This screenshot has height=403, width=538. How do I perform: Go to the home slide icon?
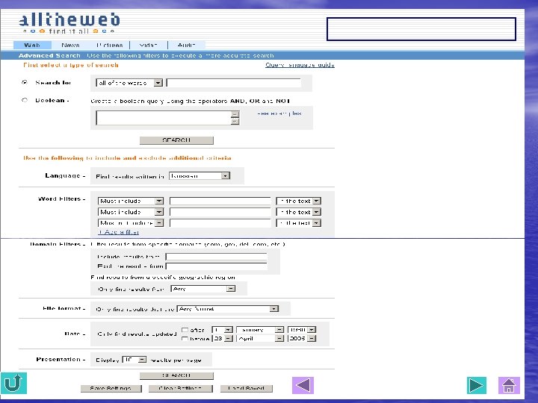tap(509, 385)
